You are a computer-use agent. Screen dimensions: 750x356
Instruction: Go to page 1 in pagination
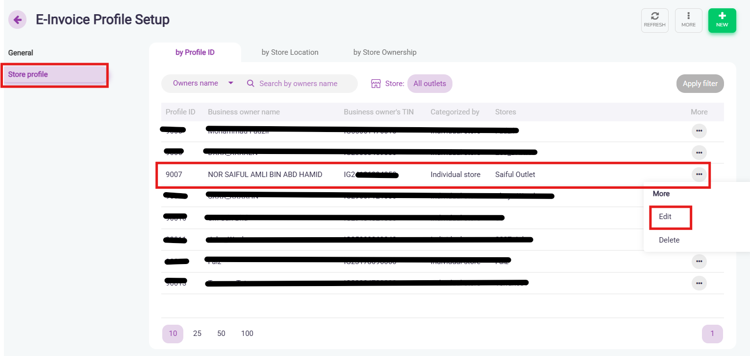pyautogui.click(x=712, y=334)
